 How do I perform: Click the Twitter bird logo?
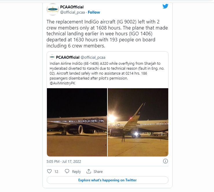[x=165, y=6]
